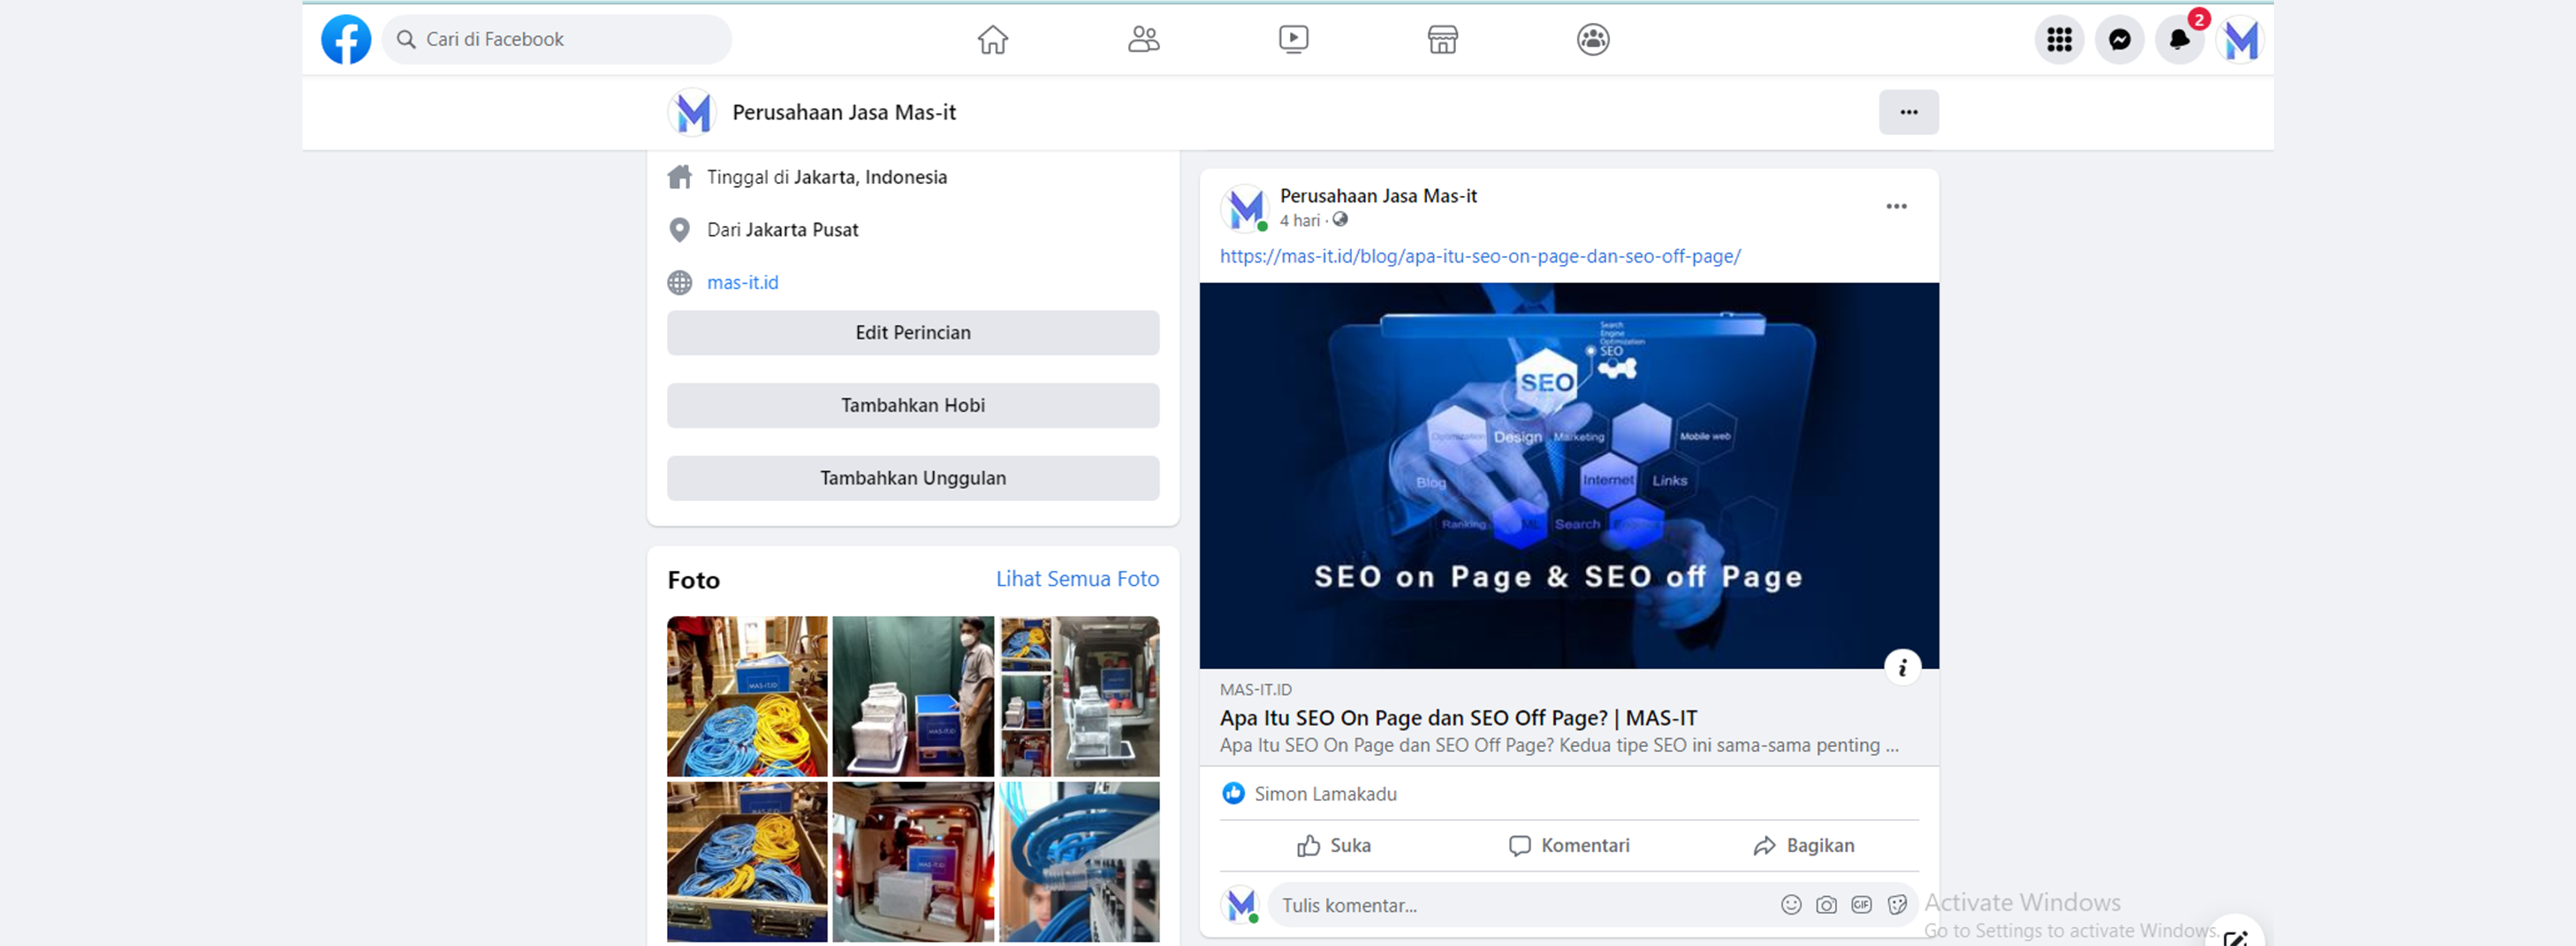Open the profile header three-dots menu
2576x946 pixels.
click(1908, 112)
